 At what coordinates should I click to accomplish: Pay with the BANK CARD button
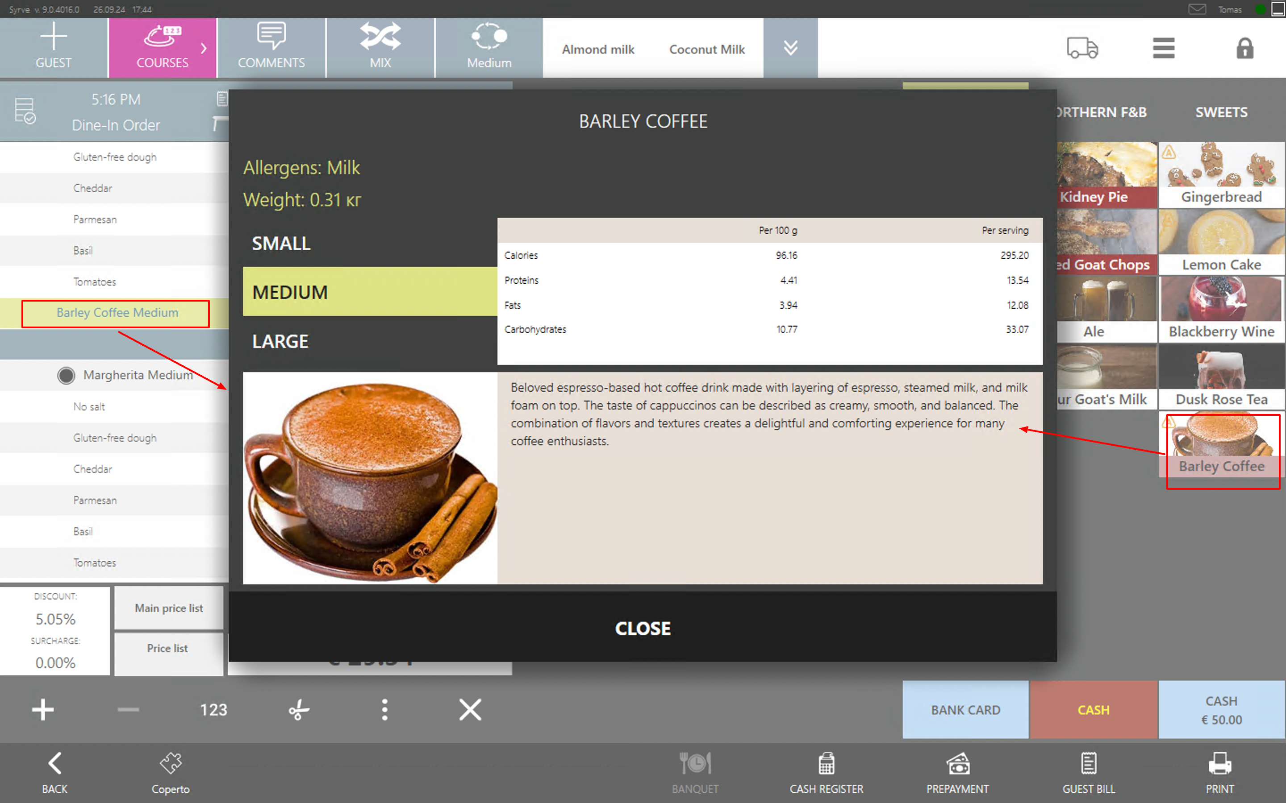pos(965,709)
